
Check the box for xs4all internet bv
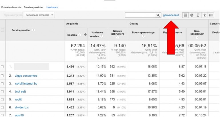tap(2, 84)
